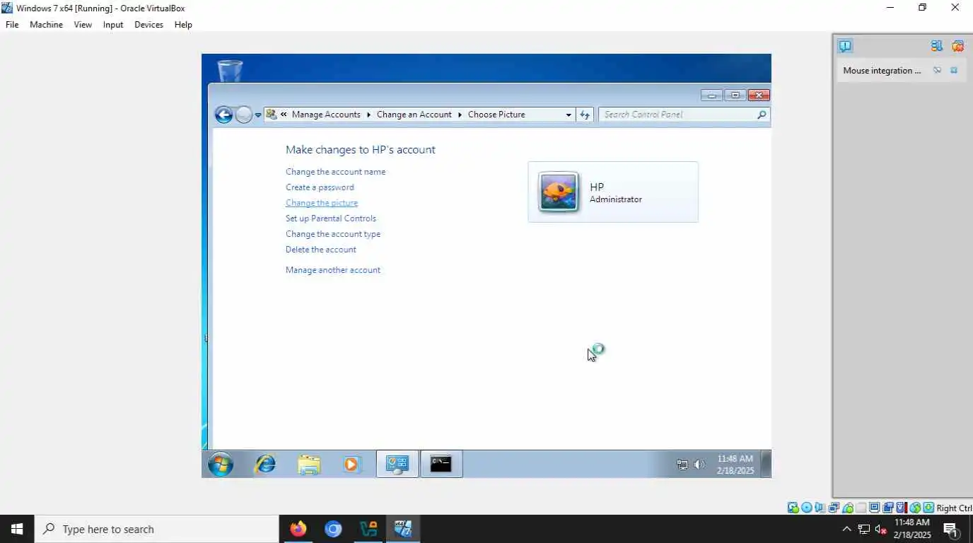The height and width of the screenshot is (543, 973).
Task: Click the forward arrow next to back button
Action: pos(243,115)
